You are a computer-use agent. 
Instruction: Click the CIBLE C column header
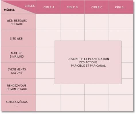(x=97, y=7)
